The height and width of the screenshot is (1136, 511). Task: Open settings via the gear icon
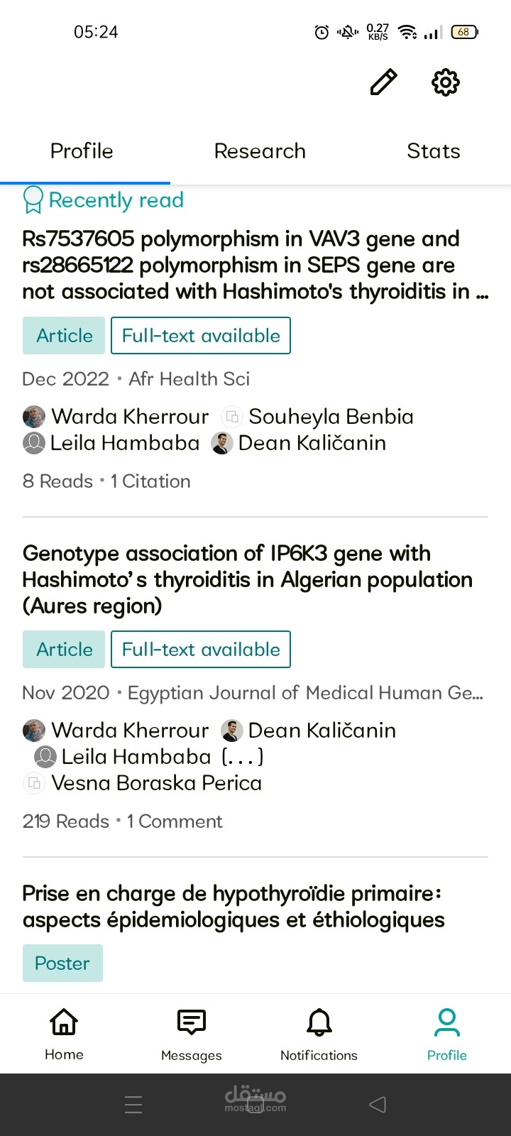[x=446, y=82]
